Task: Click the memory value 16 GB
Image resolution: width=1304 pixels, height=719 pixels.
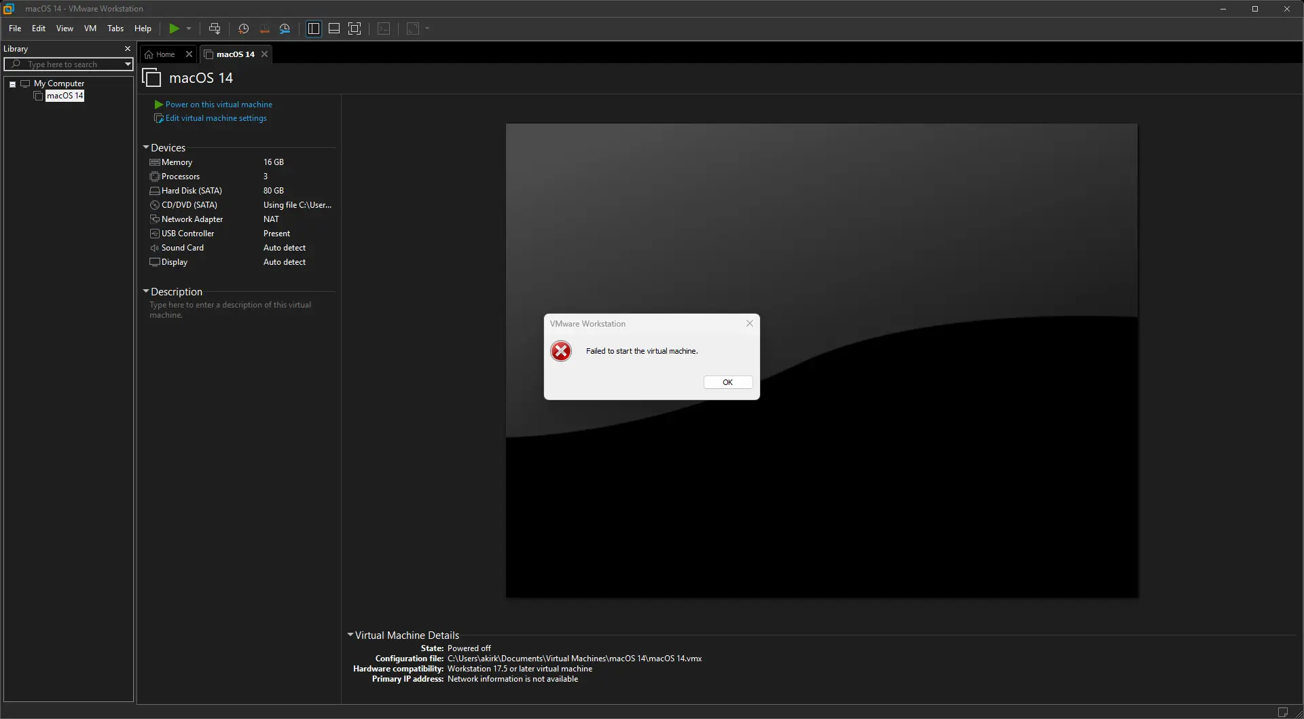Action: [274, 162]
